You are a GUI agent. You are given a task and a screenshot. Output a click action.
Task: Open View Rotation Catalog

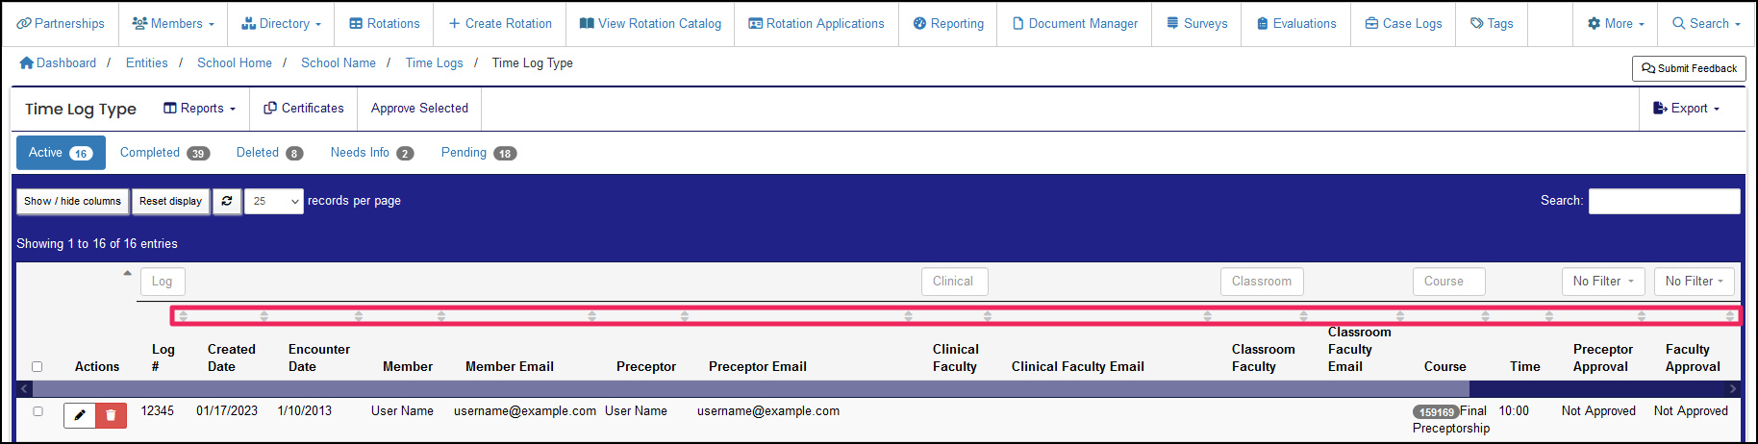[650, 23]
